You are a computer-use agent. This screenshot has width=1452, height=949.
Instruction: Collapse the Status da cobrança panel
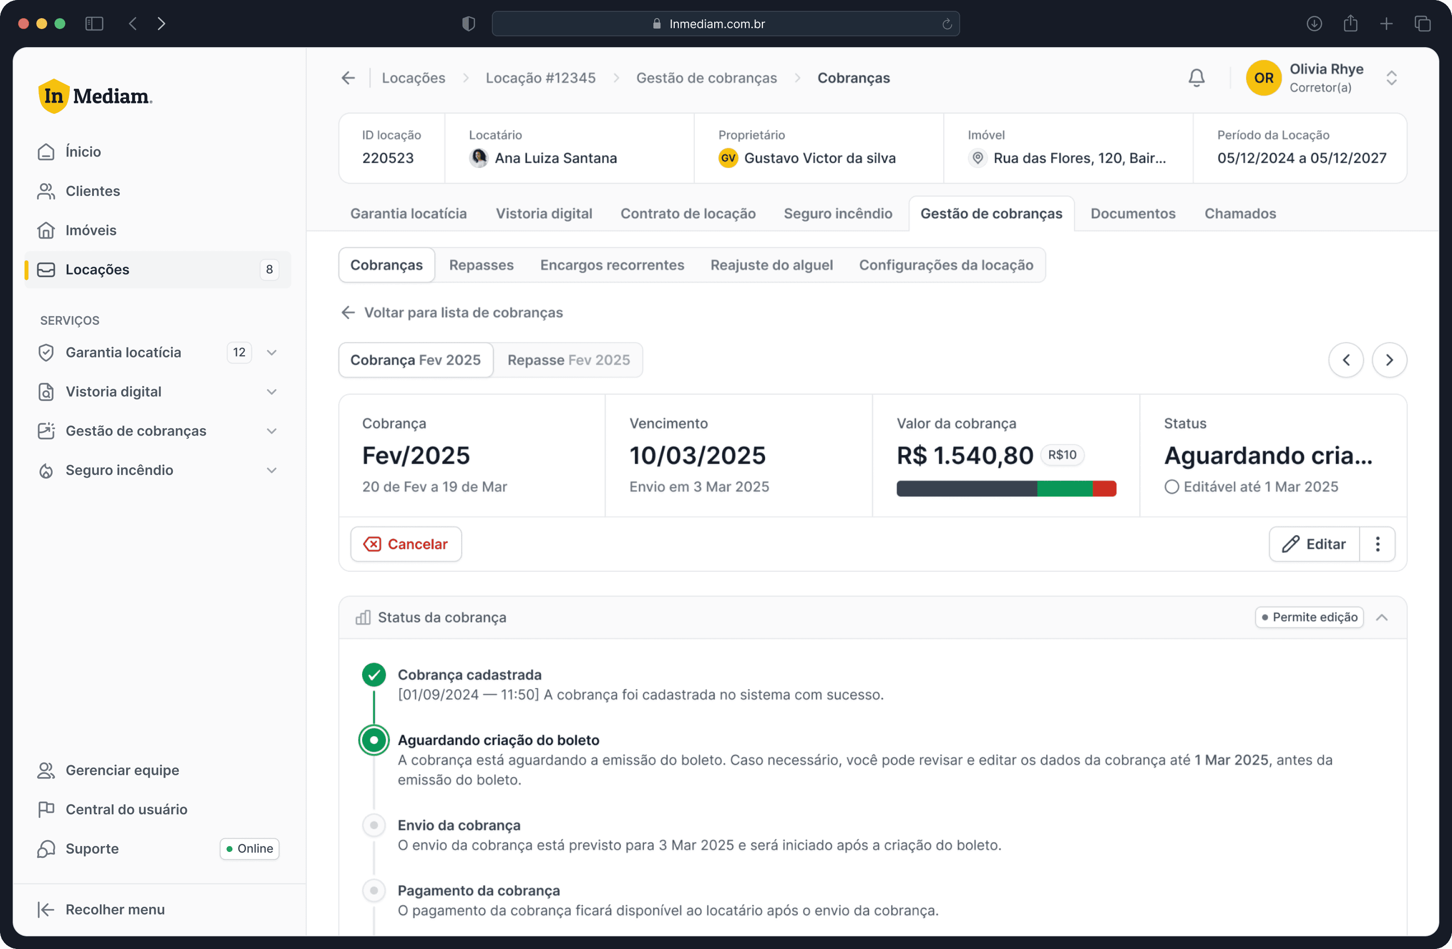[x=1382, y=617]
